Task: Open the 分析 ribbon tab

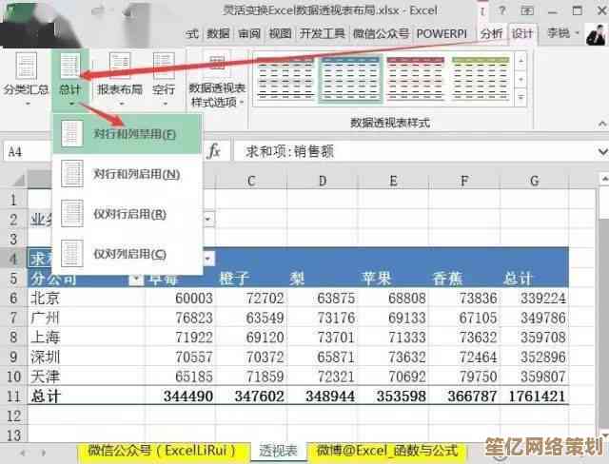Action: (x=491, y=33)
